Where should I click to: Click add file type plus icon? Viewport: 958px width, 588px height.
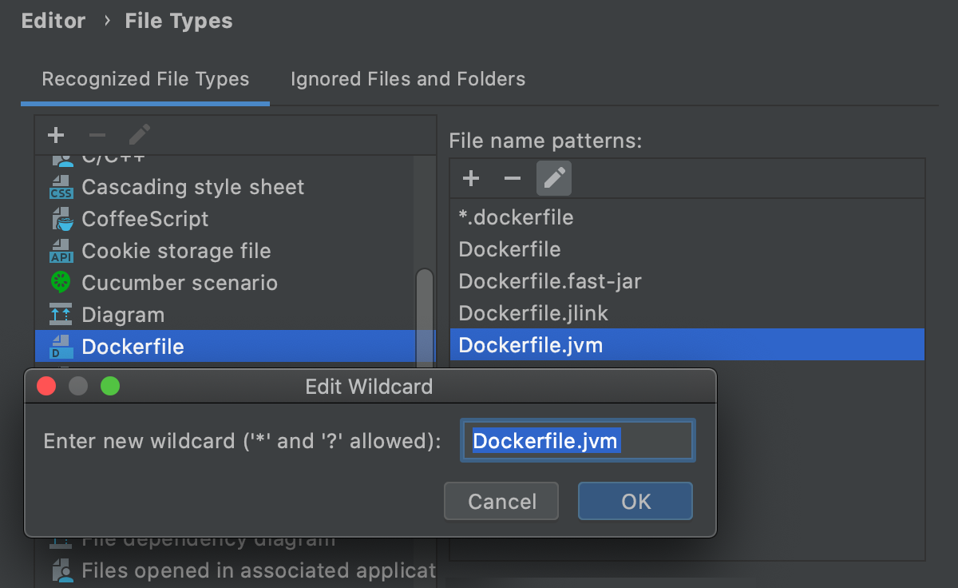56,135
